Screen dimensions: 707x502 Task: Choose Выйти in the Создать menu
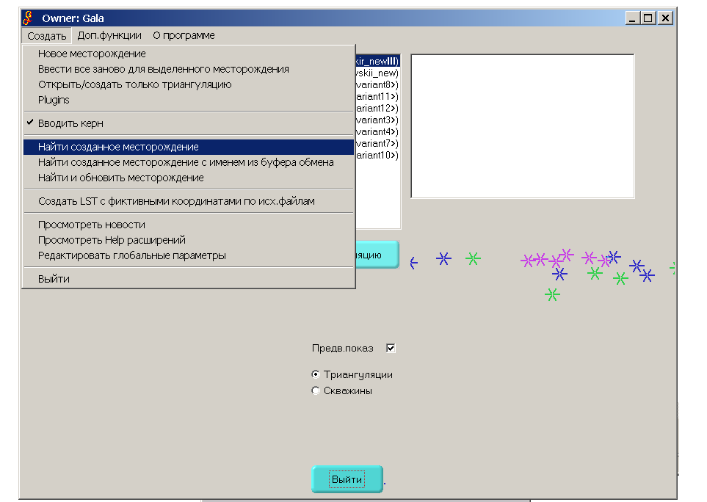point(189,278)
